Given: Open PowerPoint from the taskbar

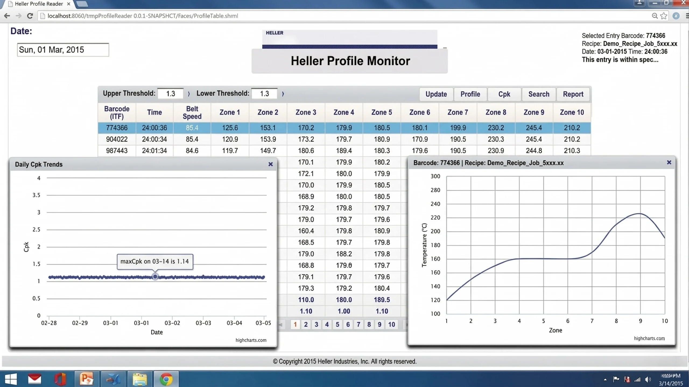Looking at the screenshot, I should tap(86, 379).
